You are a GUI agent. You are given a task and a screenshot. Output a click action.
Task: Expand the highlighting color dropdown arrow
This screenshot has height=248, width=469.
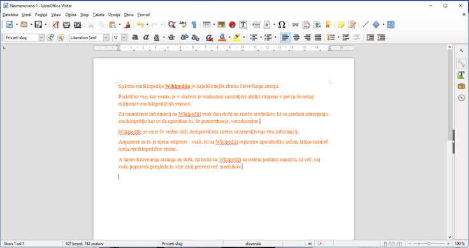coord(244,38)
